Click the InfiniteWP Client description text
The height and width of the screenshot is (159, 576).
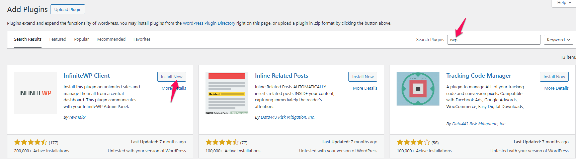click(x=102, y=97)
